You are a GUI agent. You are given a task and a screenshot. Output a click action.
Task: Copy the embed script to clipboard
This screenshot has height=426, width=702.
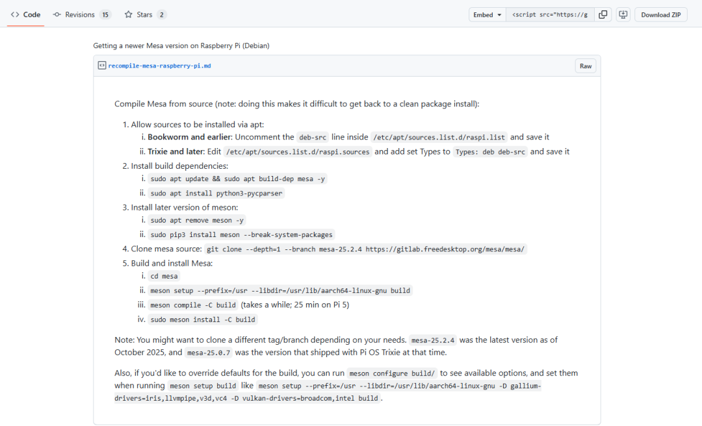point(603,14)
